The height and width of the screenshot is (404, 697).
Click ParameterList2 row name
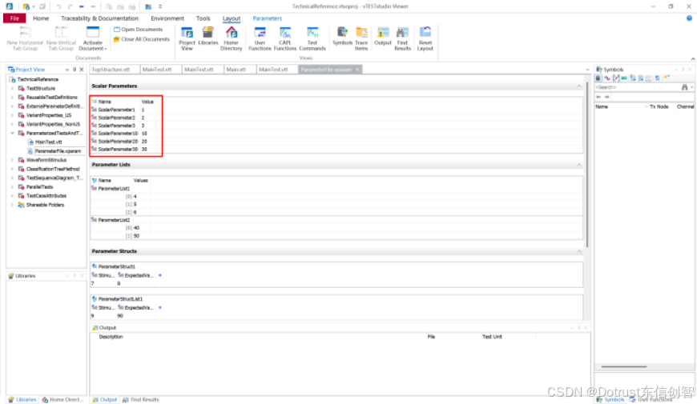(114, 220)
